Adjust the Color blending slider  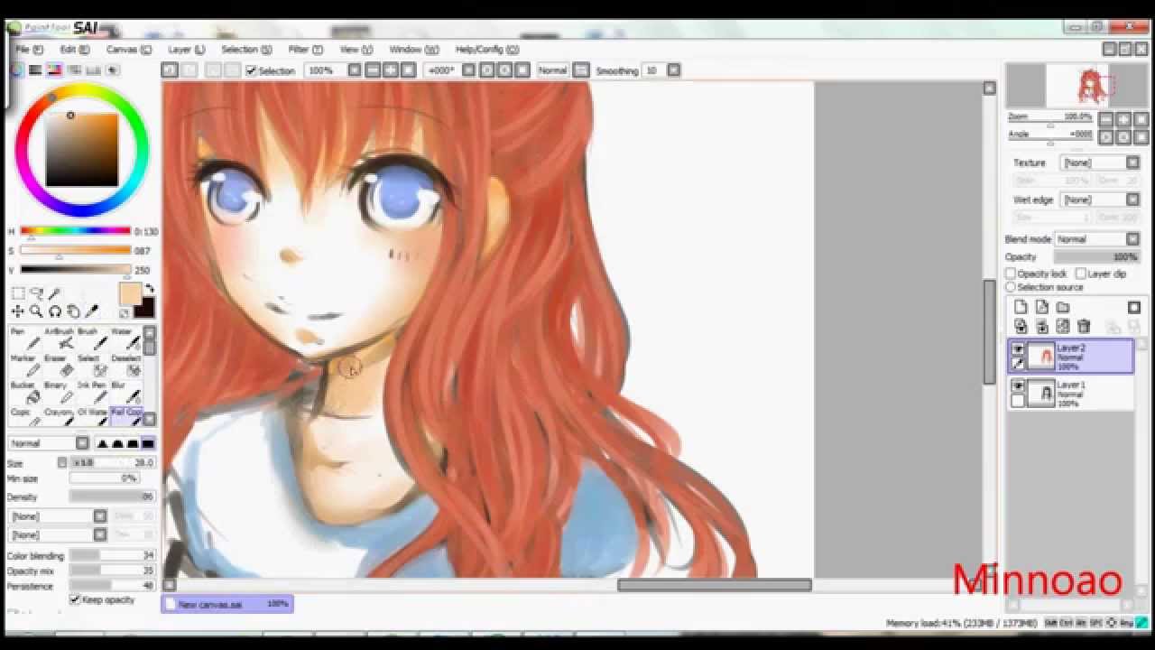coord(112,556)
